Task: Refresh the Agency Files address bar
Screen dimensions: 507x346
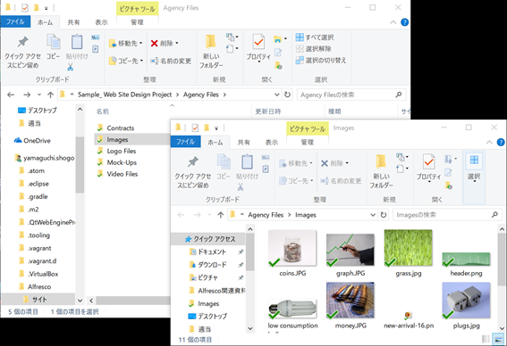Action: pos(287,95)
